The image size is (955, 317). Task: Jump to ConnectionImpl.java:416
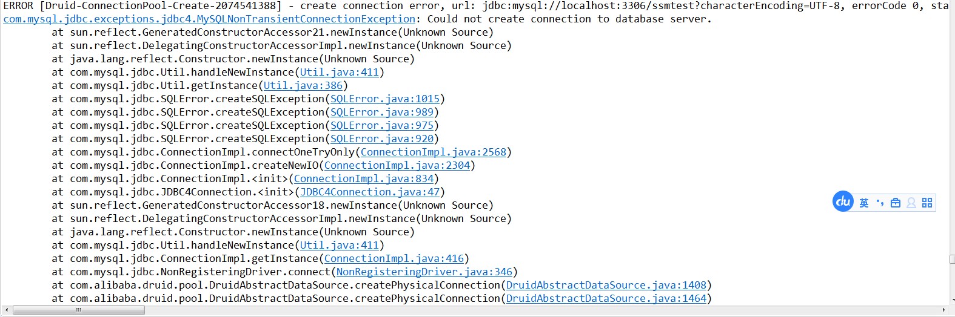pyautogui.click(x=394, y=259)
